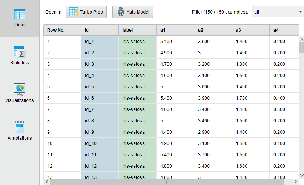The image size is (304, 185).
Task: Click the horizontal scrollbar left arrow
Action: (x=47, y=182)
